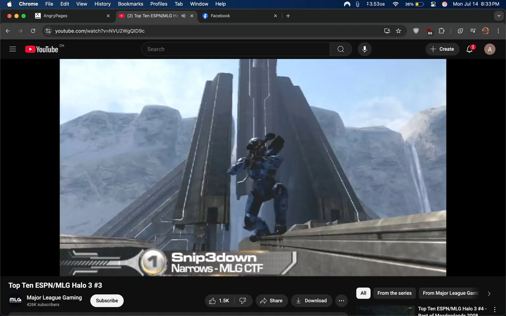506x316 pixels.
Task: Open the ad blocker showing 65 blocked
Action: [x=429, y=31]
